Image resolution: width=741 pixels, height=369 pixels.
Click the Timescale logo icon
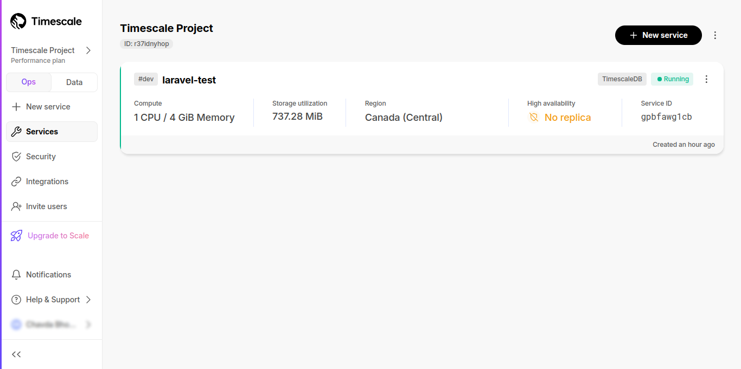click(18, 21)
